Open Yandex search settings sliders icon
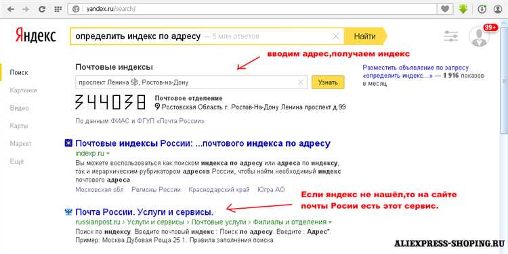The height and width of the screenshot is (254, 508). pyautogui.click(x=451, y=36)
